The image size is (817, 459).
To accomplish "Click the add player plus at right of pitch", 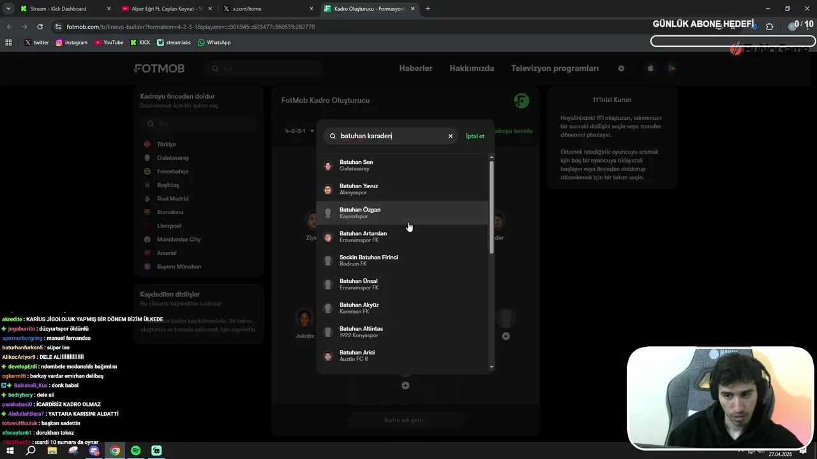I will (x=506, y=336).
